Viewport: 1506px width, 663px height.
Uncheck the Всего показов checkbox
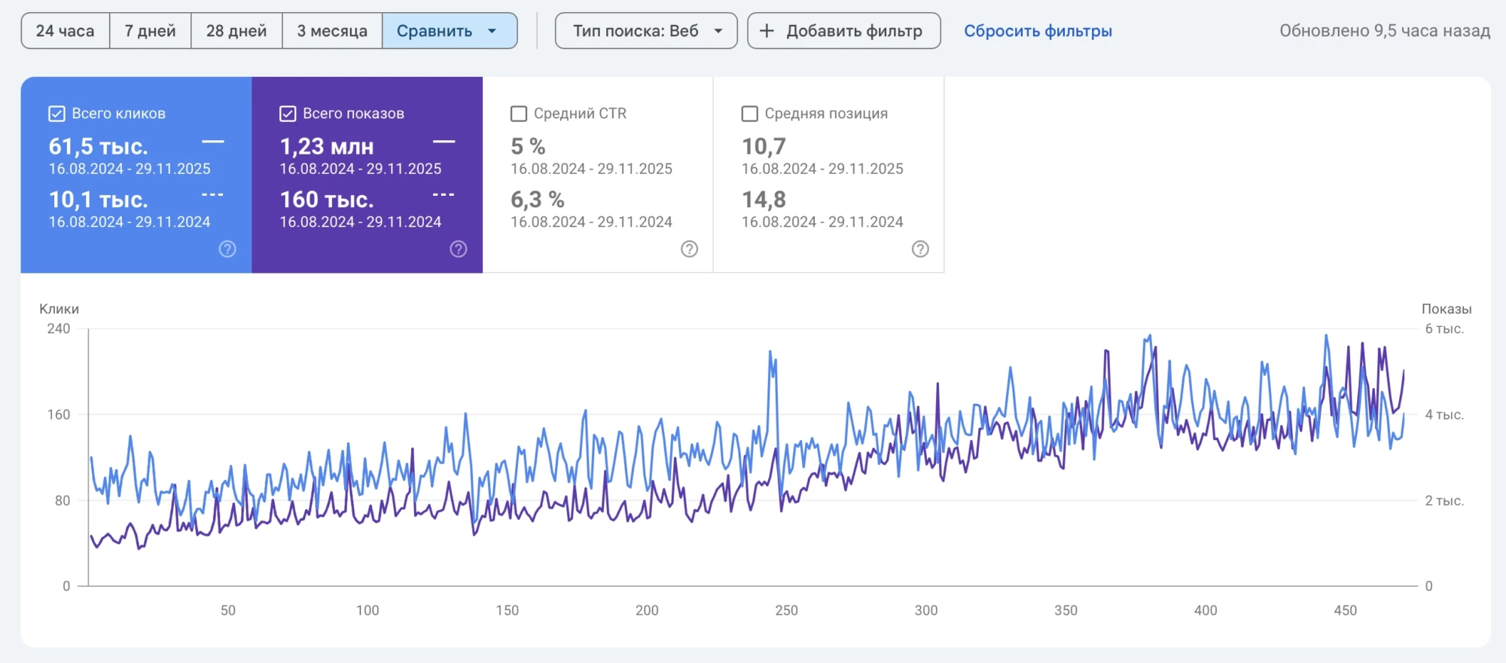288,114
